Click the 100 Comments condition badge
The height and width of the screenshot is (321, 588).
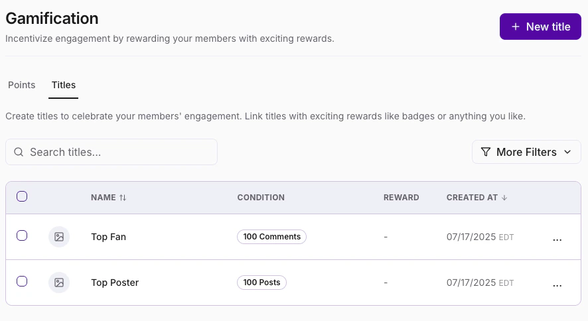tap(271, 237)
